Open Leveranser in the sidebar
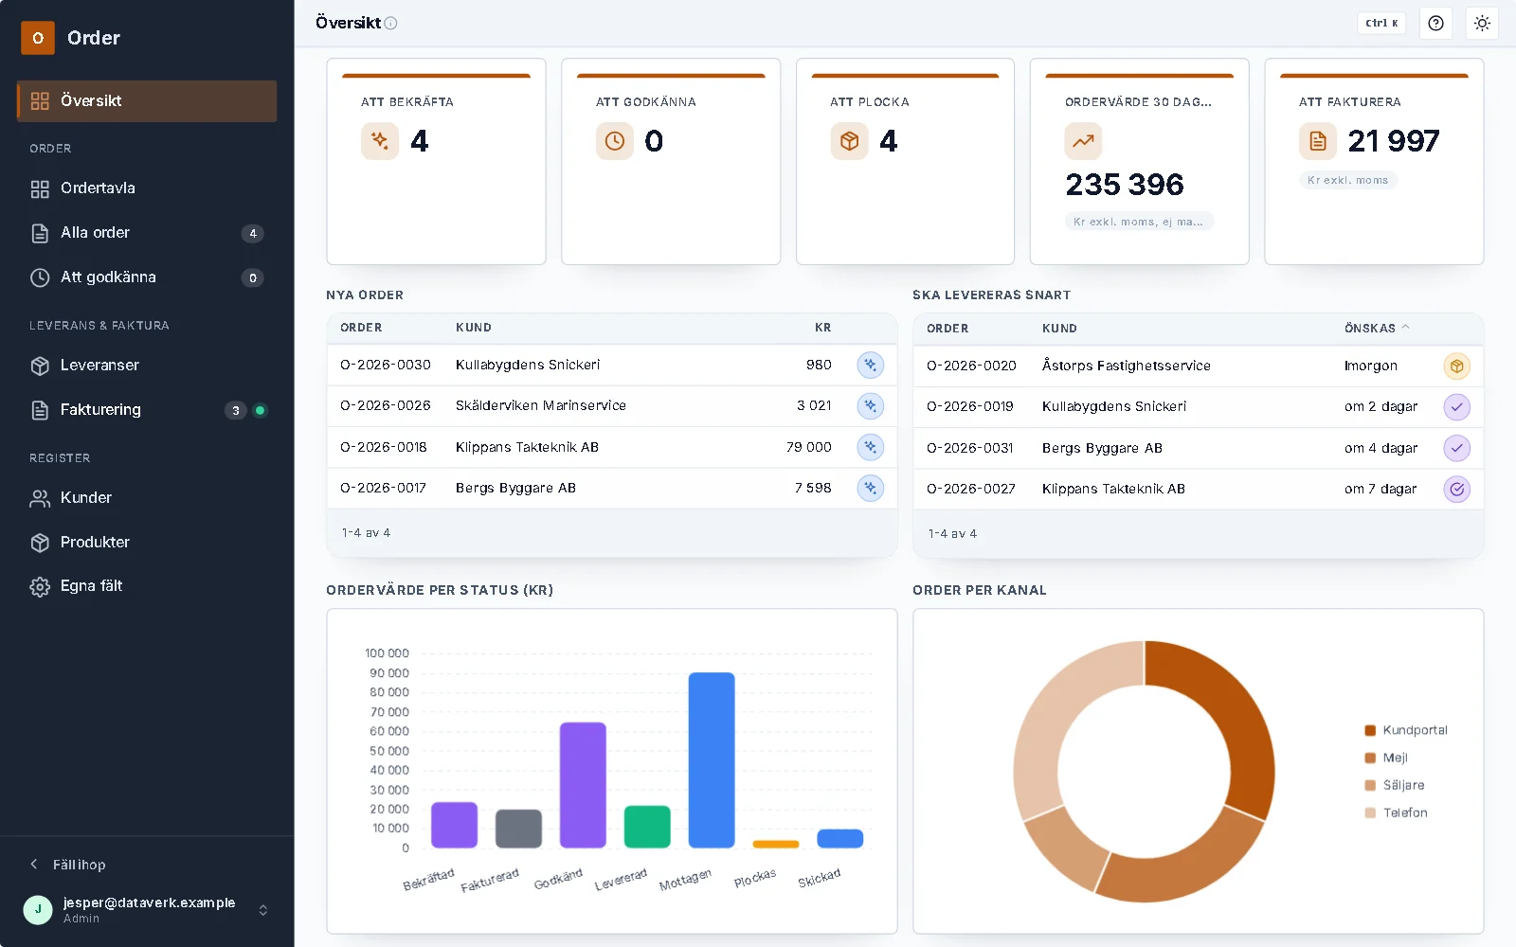The image size is (1516, 947). pyautogui.click(x=147, y=366)
